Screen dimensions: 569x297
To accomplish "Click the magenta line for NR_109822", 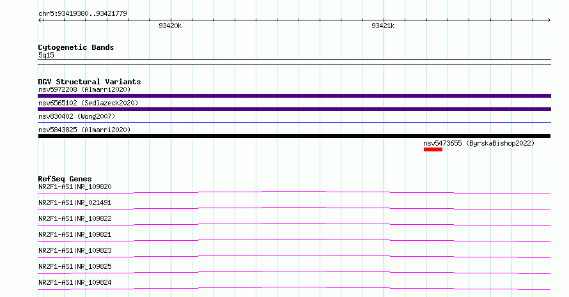I will pos(294,224).
